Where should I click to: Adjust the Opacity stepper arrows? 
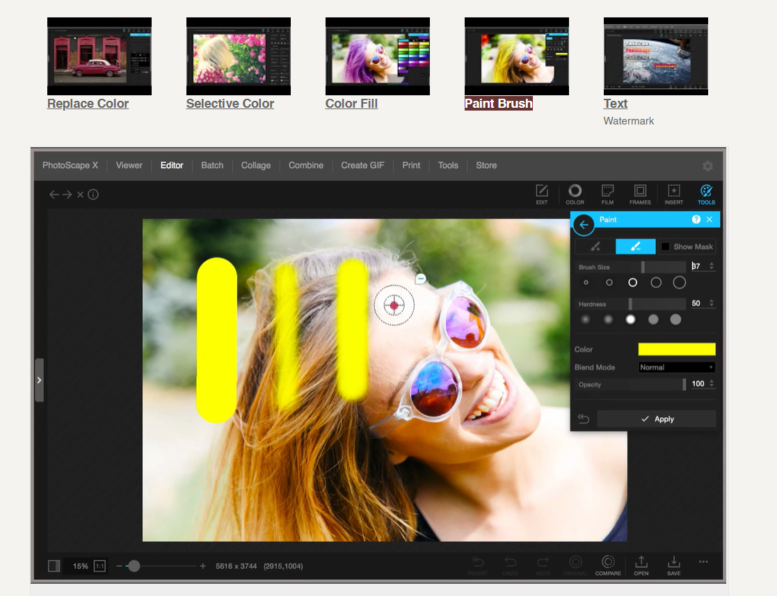click(x=712, y=383)
